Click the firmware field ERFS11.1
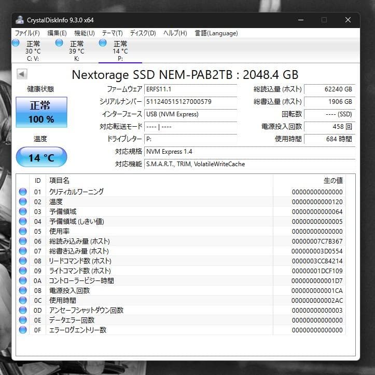Viewport: 375px width, 375px height. 190,89
